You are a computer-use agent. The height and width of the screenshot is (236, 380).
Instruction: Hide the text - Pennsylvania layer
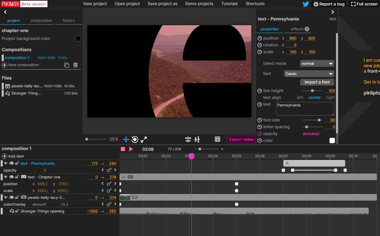point(11,163)
